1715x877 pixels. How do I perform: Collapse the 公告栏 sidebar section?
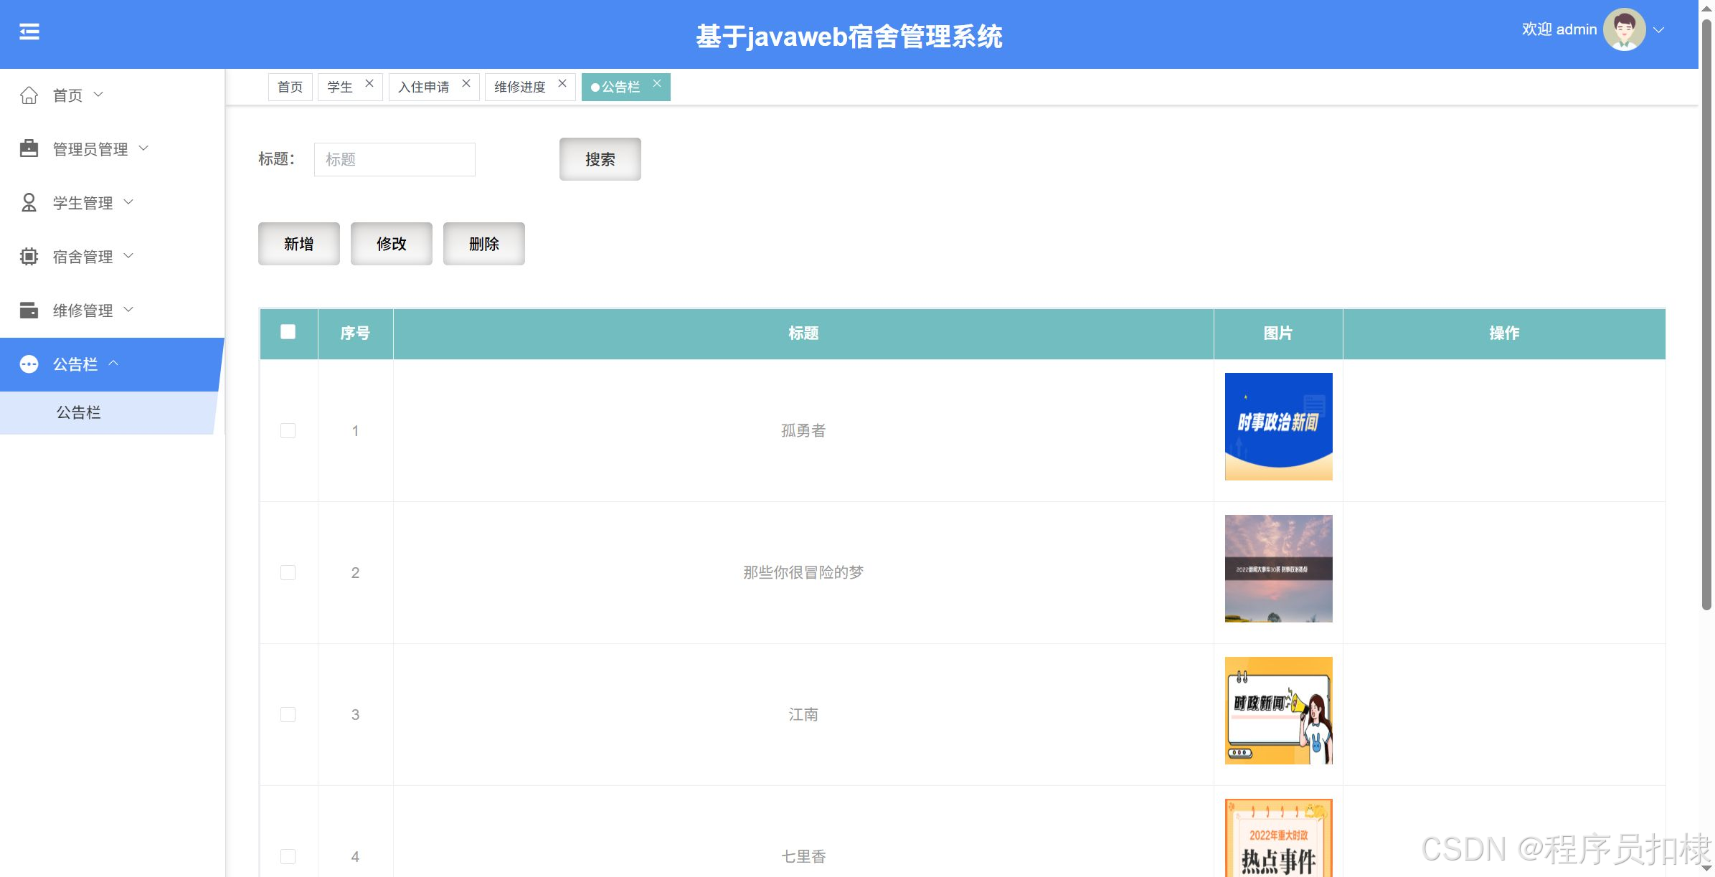coord(113,364)
